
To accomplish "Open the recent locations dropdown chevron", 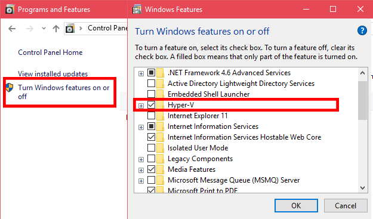I will click(x=44, y=29).
